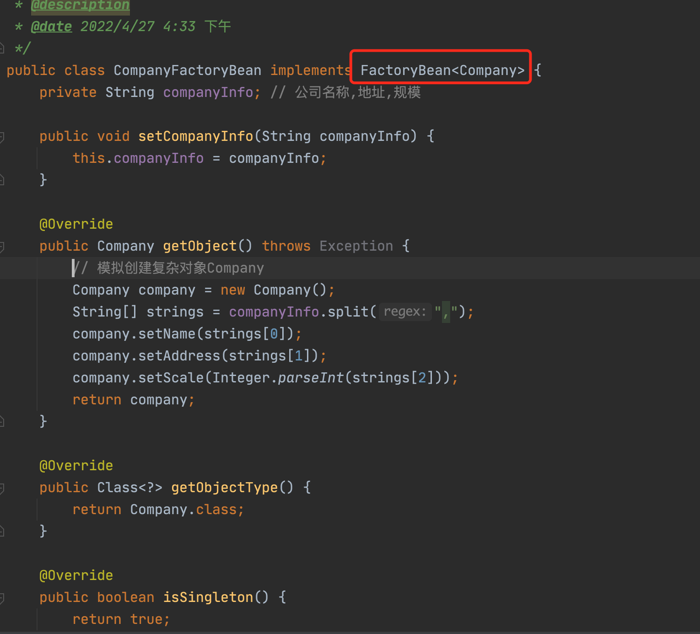The image size is (700, 634).
Task: Click the throws keyword
Action: (286, 246)
